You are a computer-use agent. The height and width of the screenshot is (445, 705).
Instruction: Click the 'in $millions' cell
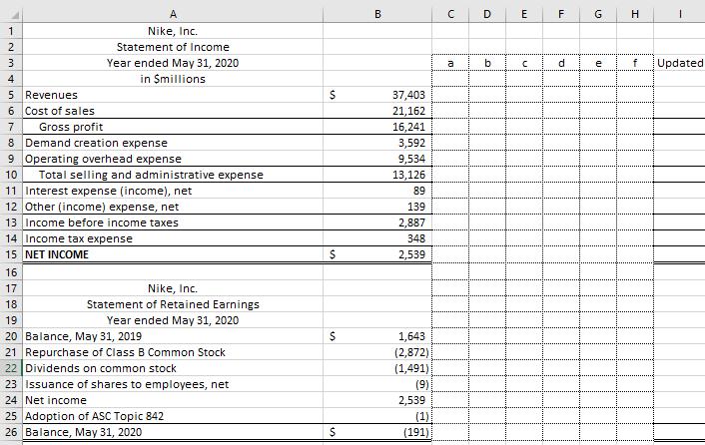pos(173,79)
